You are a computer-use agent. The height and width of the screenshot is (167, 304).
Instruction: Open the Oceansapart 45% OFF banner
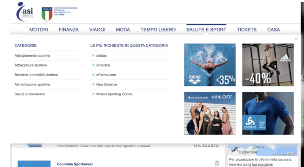(210, 113)
